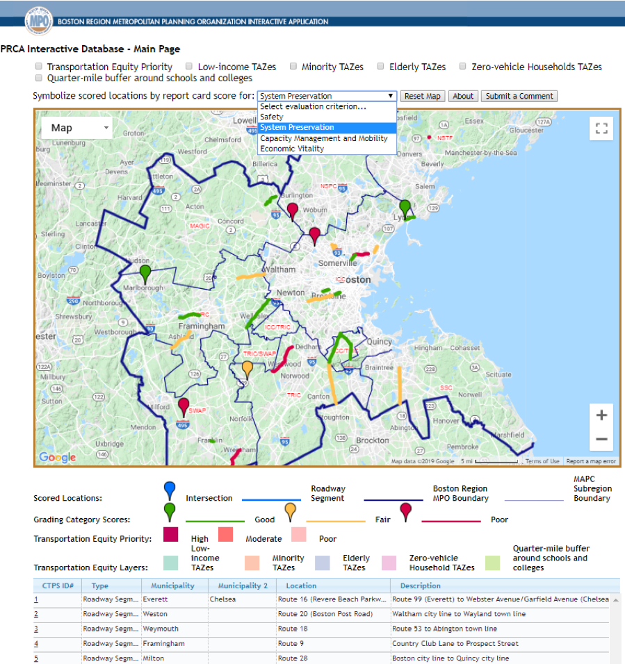The image size is (625, 664).
Task: Select Safety from the criterion list
Action: (272, 117)
